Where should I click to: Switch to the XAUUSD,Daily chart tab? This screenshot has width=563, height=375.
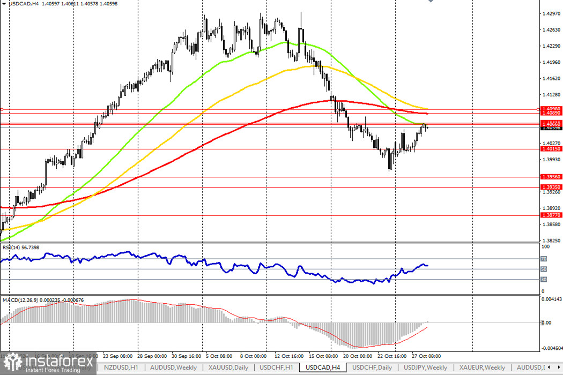click(x=228, y=367)
